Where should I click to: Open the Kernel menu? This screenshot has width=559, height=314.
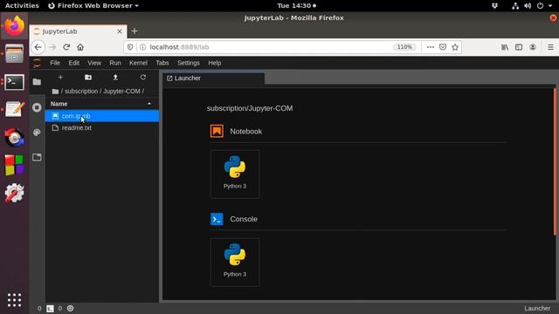(x=138, y=63)
